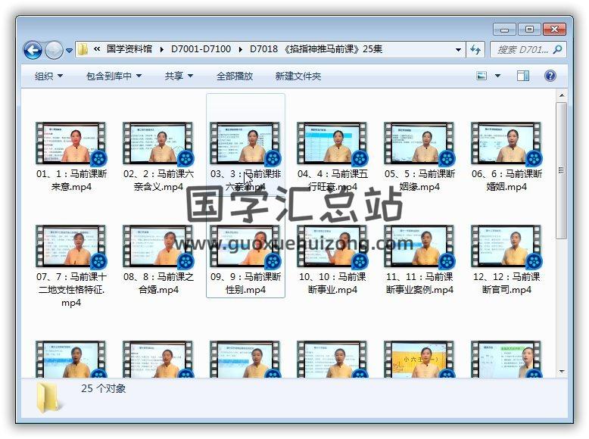Click file name 08、8：马前课之合婚.mp4
The image size is (589, 439).
(158, 283)
